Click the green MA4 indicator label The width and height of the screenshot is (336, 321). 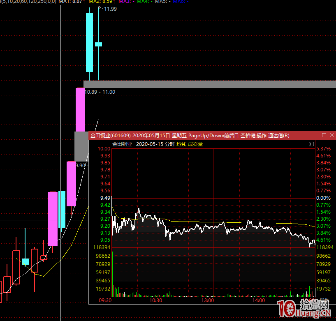pyautogui.click(x=145, y=2)
